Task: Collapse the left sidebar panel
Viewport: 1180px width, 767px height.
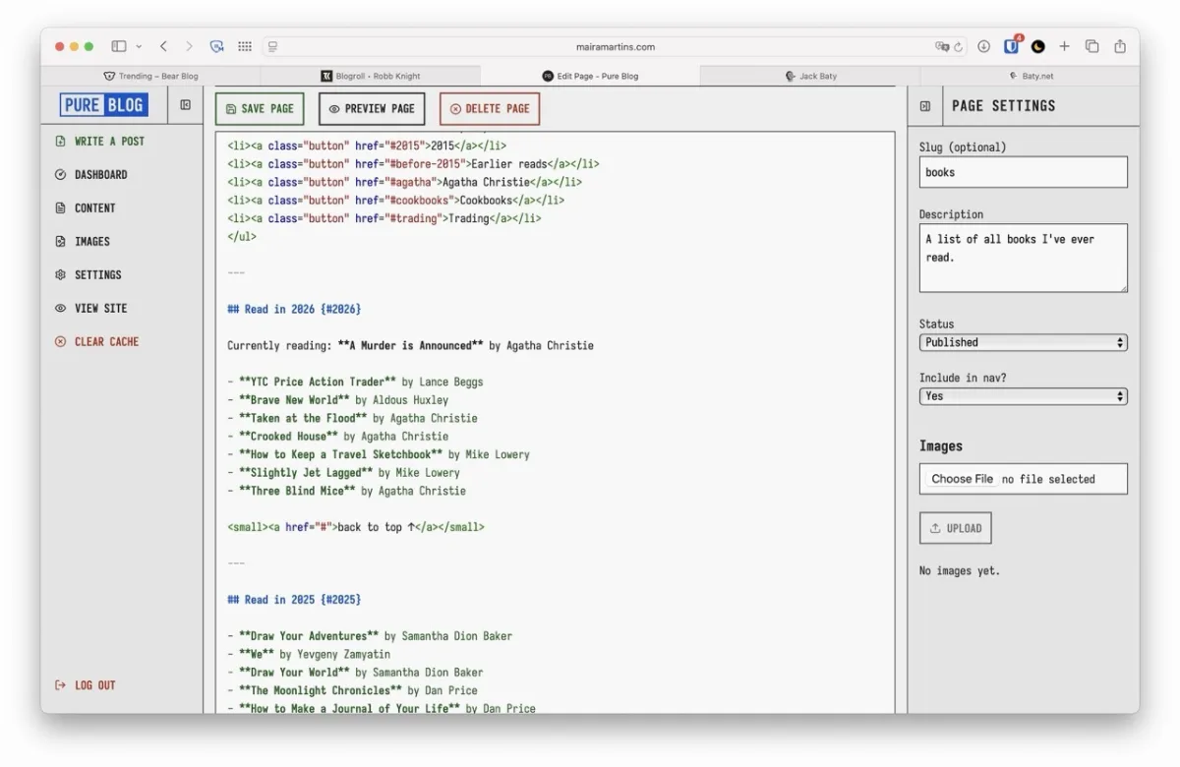Action: (185, 105)
